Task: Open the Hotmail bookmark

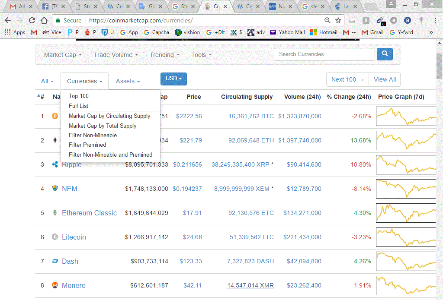Action: click(324, 32)
